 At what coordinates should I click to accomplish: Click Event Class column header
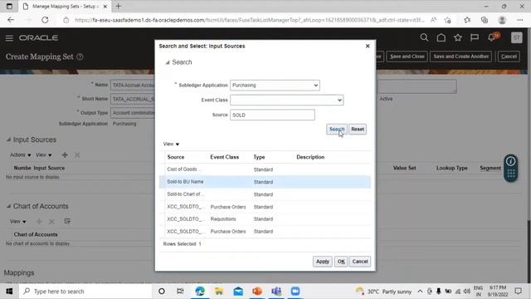(x=225, y=157)
